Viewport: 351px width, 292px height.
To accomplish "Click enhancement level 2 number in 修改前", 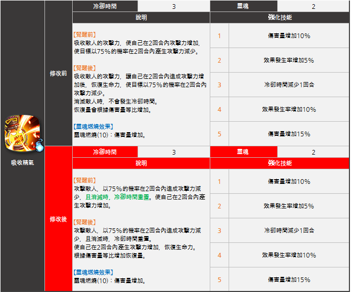I will coord(219,61).
